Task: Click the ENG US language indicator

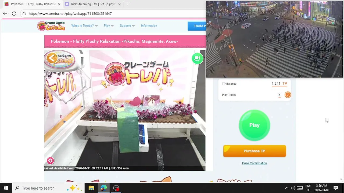Action: tap(308, 188)
